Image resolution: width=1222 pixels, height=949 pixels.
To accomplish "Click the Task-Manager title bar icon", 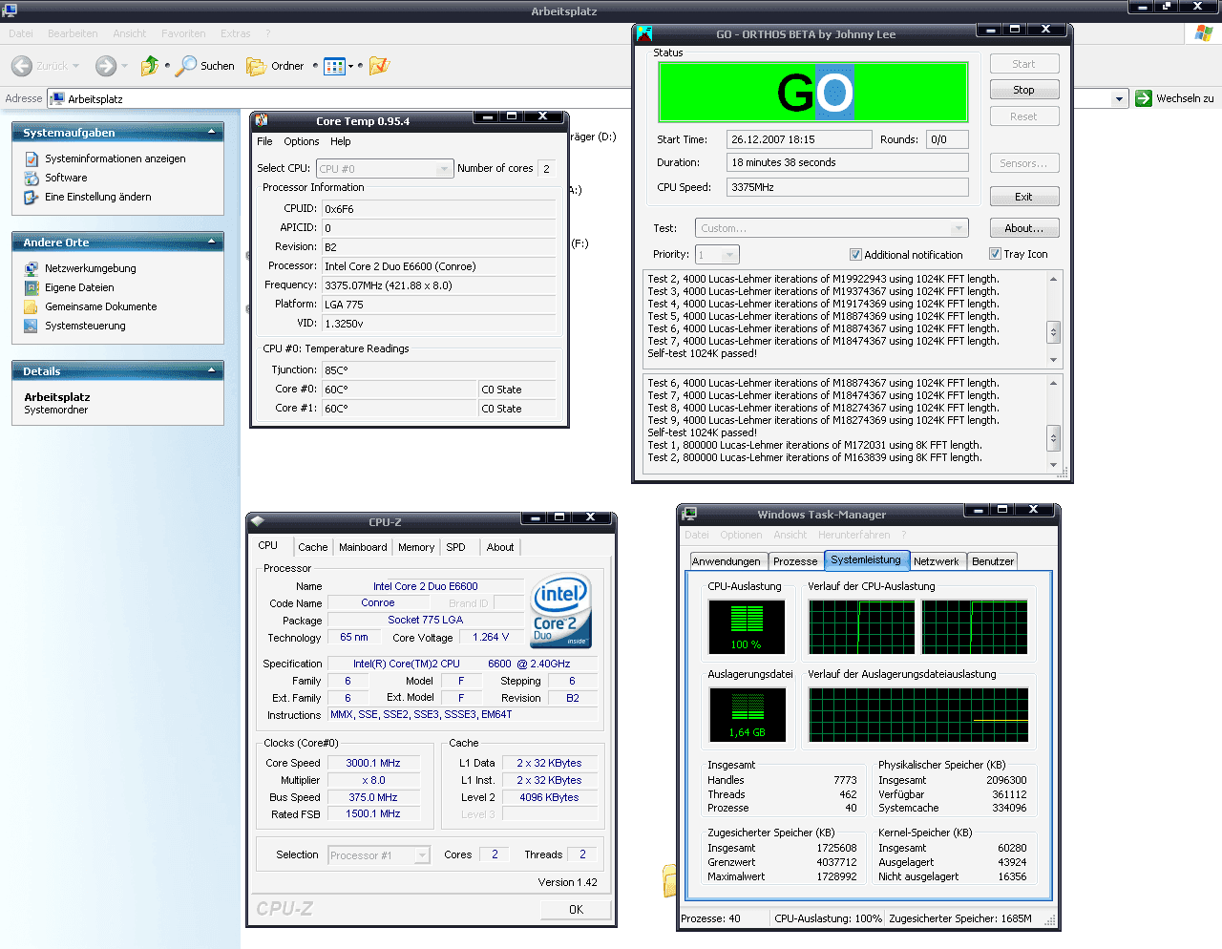I will (x=689, y=514).
